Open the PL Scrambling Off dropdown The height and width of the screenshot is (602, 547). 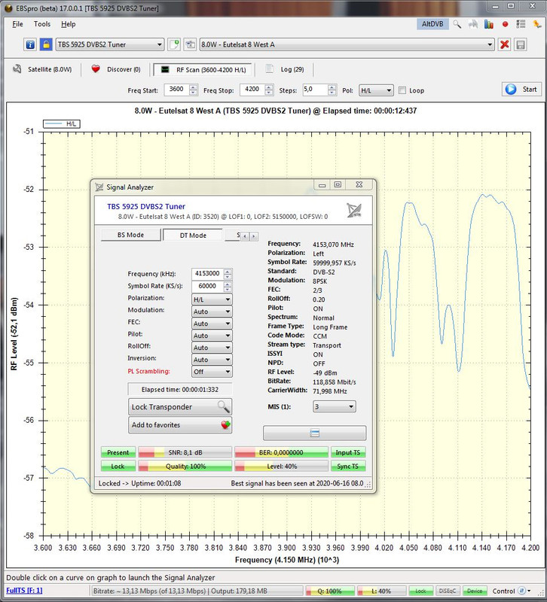point(212,371)
